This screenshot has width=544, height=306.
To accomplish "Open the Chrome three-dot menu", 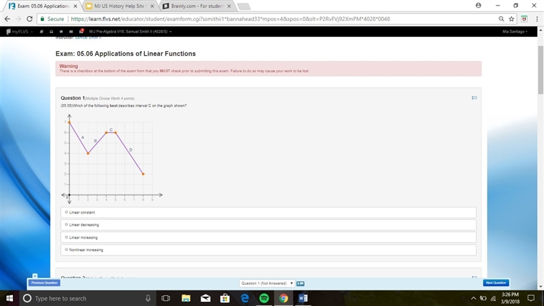I will [x=537, y=19].
